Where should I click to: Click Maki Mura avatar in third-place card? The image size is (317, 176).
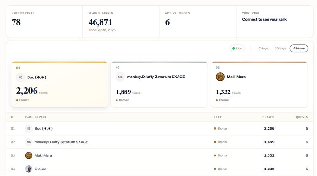coord(220,77)
